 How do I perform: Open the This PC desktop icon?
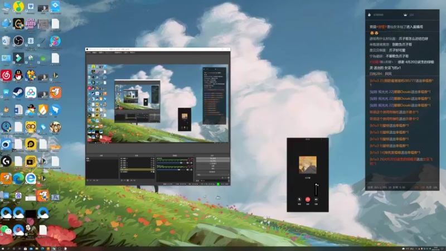[6, 7]
